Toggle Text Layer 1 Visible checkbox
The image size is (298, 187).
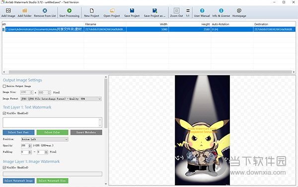[4, 113]
